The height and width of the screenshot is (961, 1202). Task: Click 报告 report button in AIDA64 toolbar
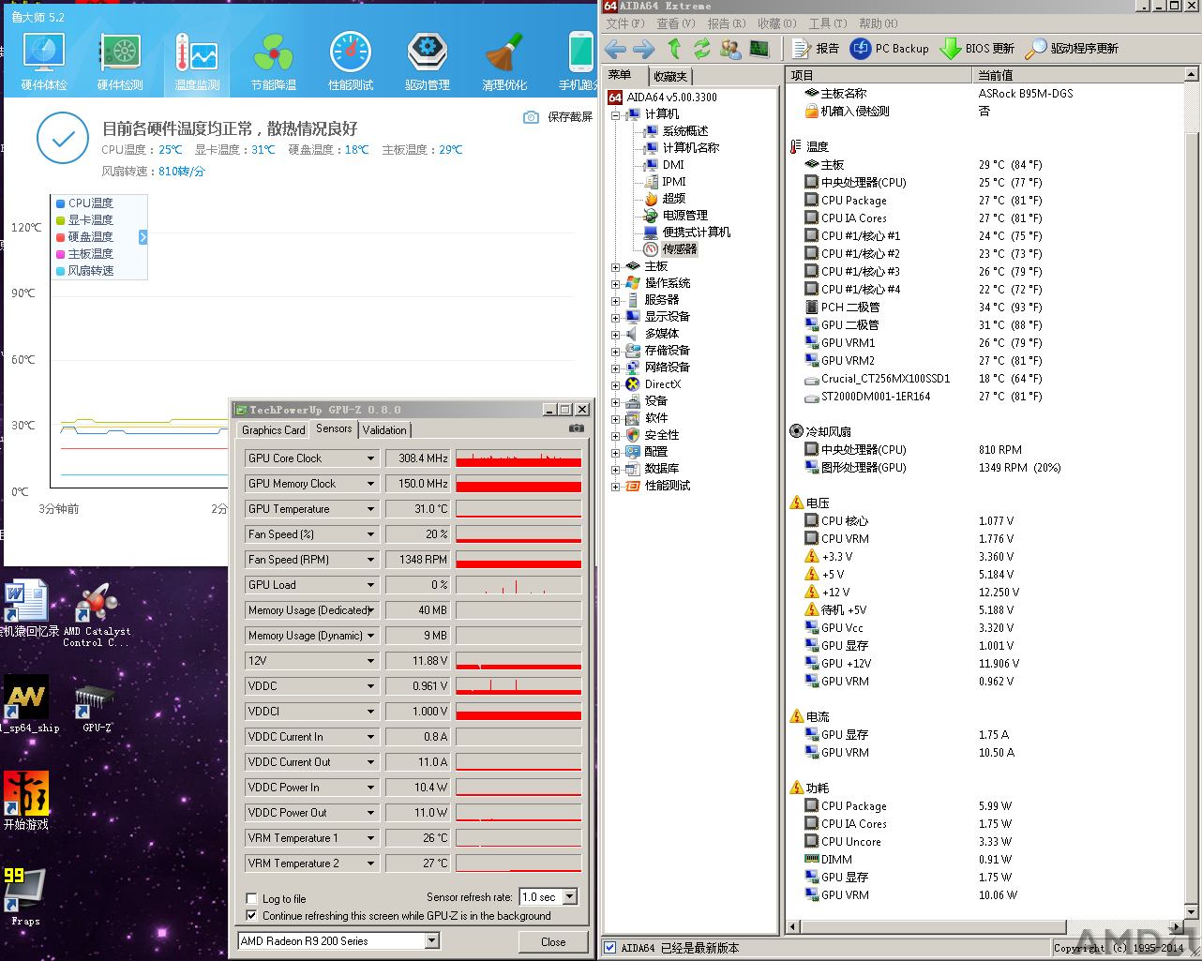pyautogui.click(x=816, y=49)
